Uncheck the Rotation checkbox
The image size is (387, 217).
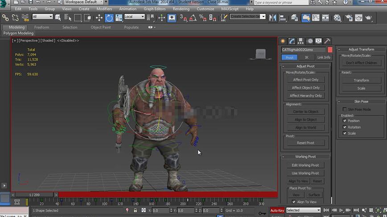tap(345, 127)
